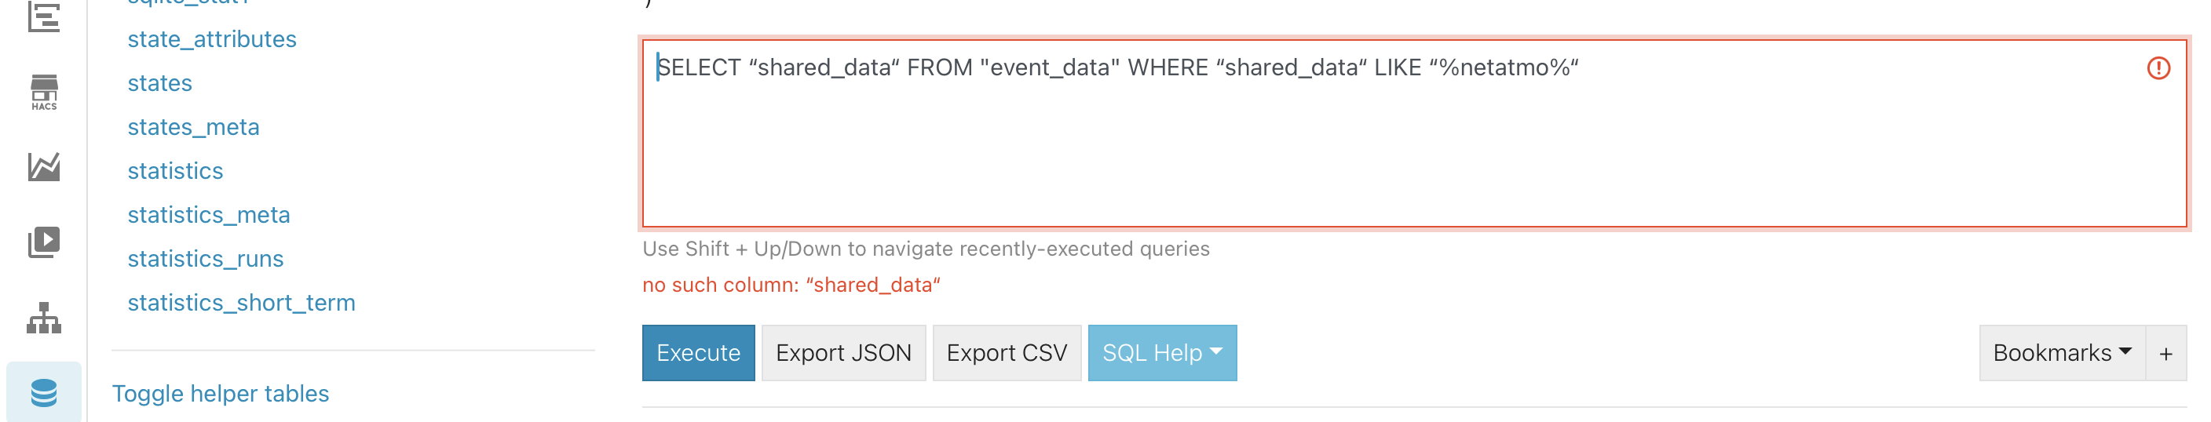The width and height of the screenshot is (2211, 422).
Task: Open the Media player icon in sidebar
Action: tap(44, 242)
